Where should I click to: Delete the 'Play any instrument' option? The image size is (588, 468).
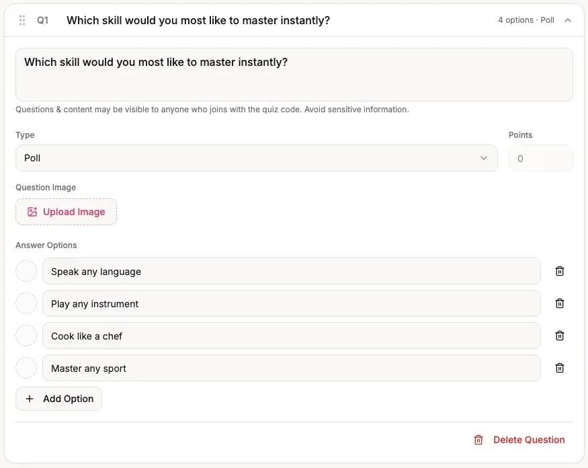[x=560, y=303]
